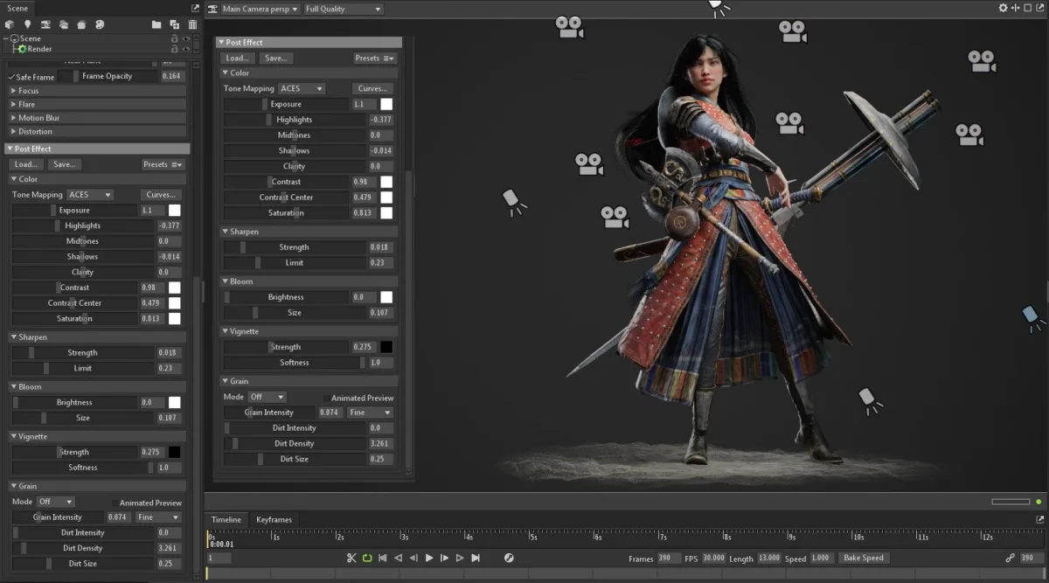Go to previous keyframe
The width and height of the screenshot is (1049, 583).
398,558
